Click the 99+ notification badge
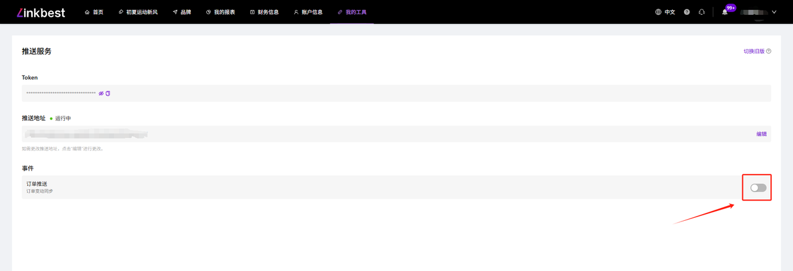 pos(730,8)
